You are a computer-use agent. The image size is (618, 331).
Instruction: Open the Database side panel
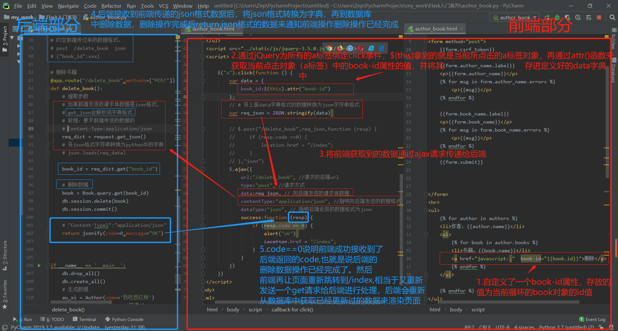pos(614,70)
